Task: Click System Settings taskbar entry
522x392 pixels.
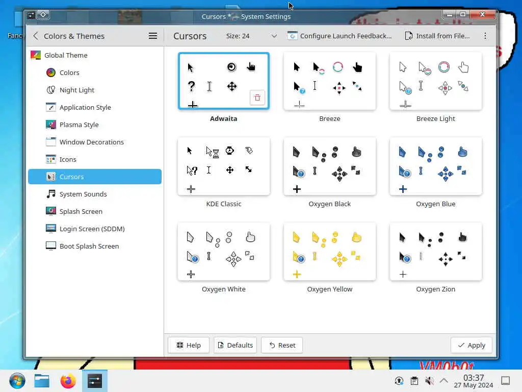Action: tap(94, 381)
